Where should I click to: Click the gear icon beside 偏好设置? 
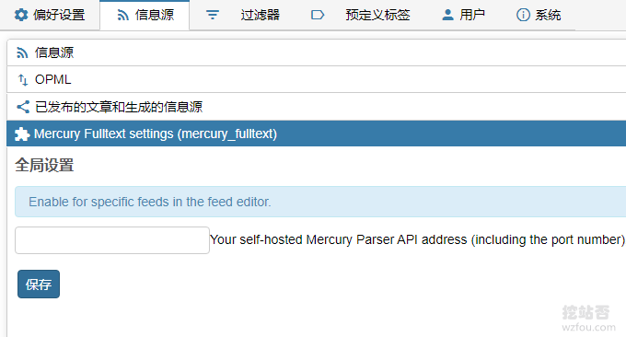click(x=21, y=15)
